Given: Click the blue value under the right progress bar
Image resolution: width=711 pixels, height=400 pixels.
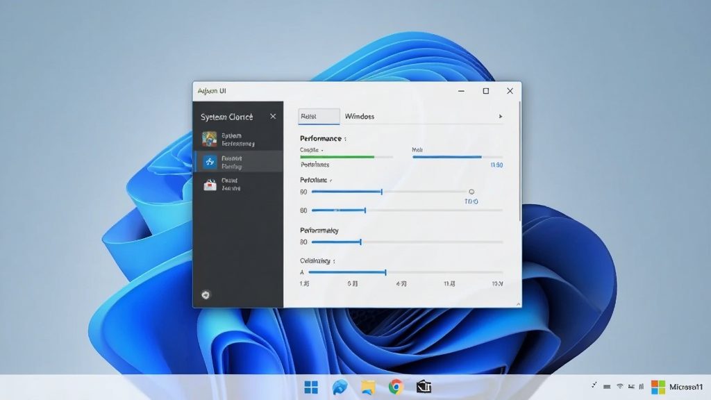Looking at the screenshot, I should pyautogui.click(x=496, y=165).
